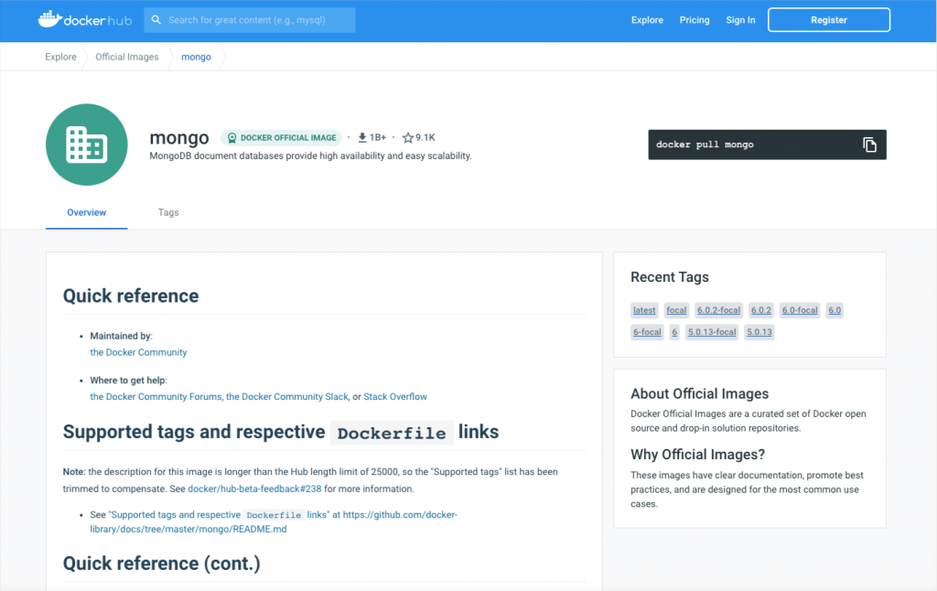Open the Supported tags GitHub README link
937x591 pixels.
tap(274, 521)
